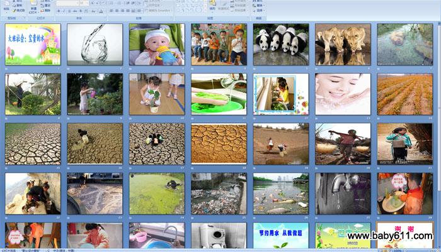Toggle underline formatting
Viewport: 441px width, 252px height.
(x=69, y=11)
